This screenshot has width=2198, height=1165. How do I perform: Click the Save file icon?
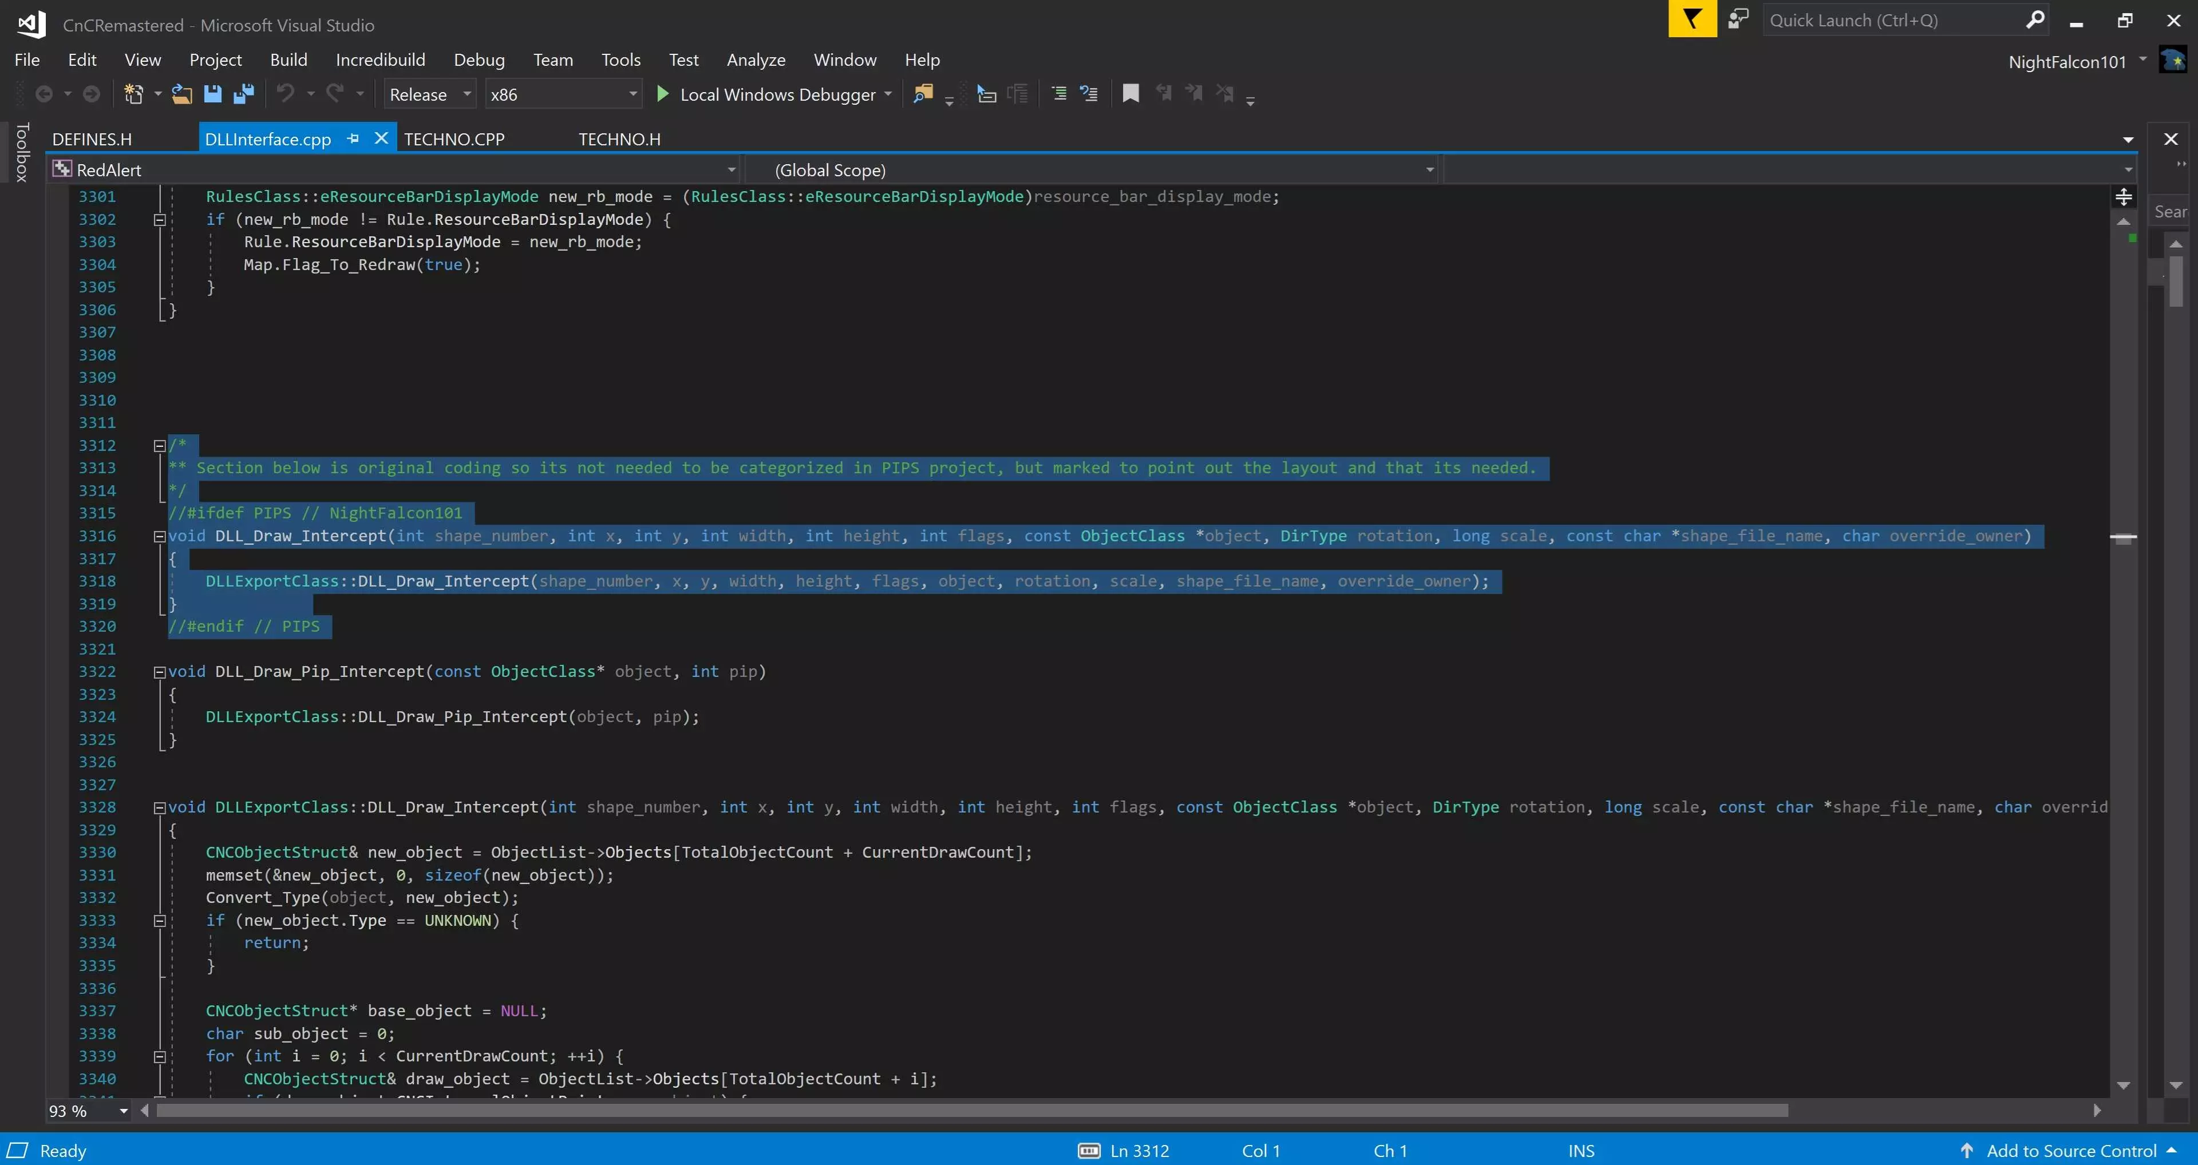212,94
